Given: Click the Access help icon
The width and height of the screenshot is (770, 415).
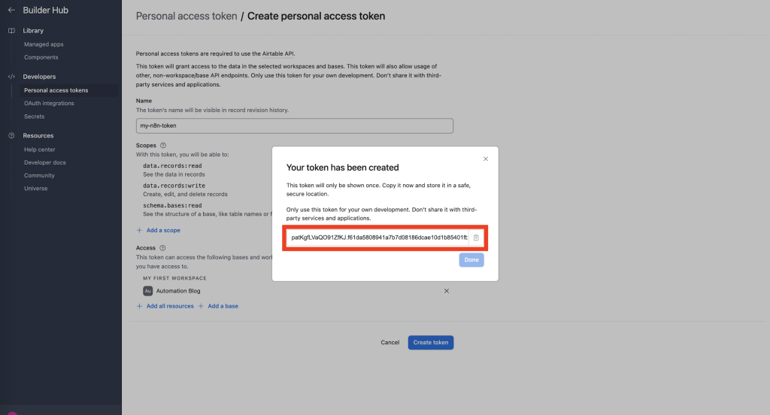Looking at the screenshot, I should (x=163, y=248).
